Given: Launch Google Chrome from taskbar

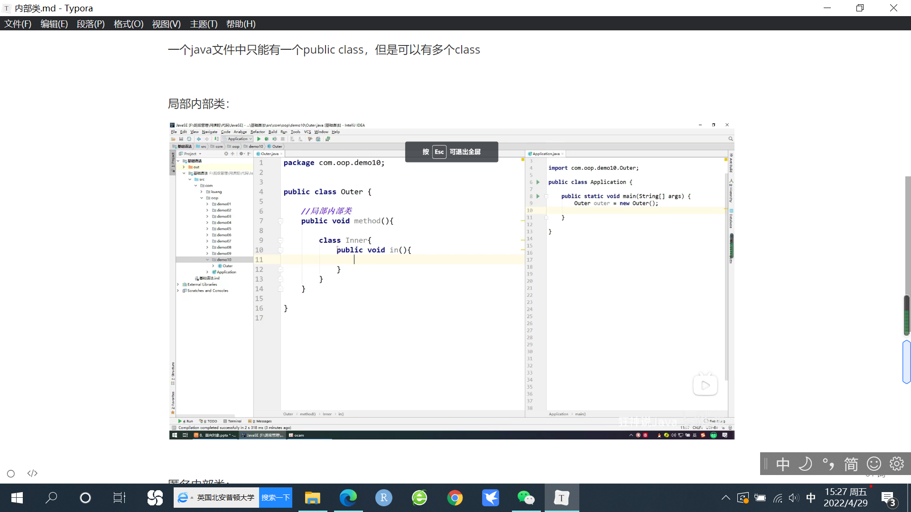Looking at the screenshot, I should (x=455, y=498).
